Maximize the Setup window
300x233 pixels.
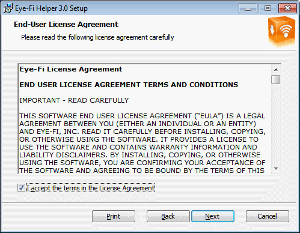[x=268, y=8]
